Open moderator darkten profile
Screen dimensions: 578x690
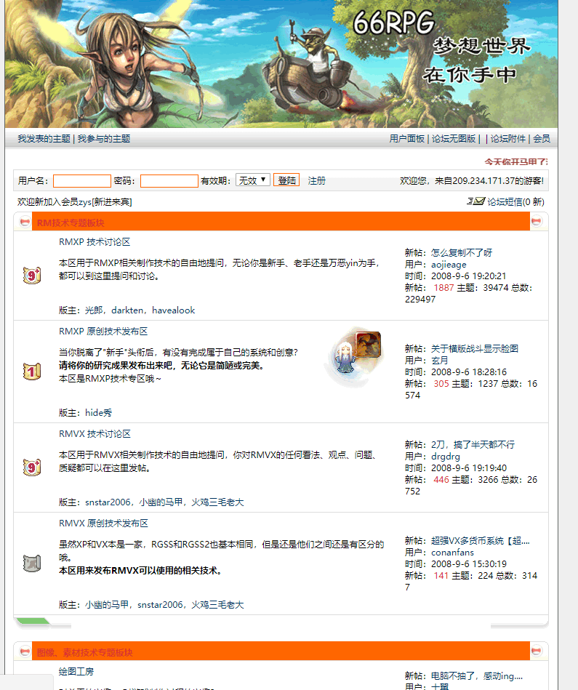click(127, 310)
